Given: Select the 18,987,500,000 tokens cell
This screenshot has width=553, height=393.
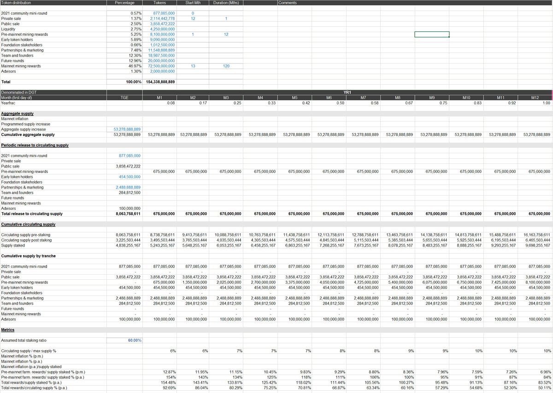Looking at the screenshot, I should click(x=159, y=56).
